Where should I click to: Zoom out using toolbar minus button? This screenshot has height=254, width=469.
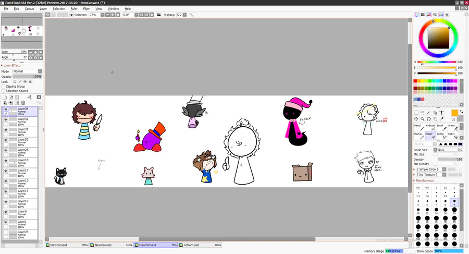click(x=107, y=15)
